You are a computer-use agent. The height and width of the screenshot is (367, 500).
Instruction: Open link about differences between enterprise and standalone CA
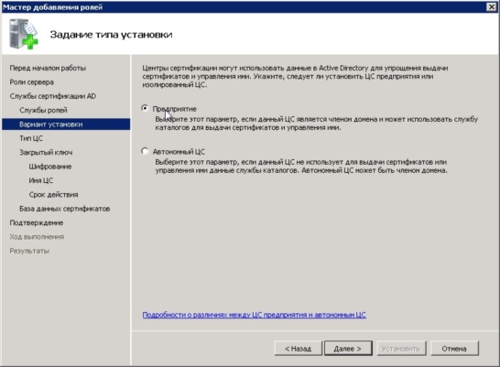tap(255, 315)
